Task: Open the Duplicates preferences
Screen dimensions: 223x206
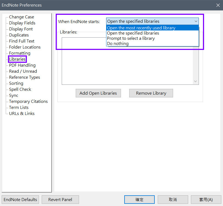Action: [x=19, y=35]
